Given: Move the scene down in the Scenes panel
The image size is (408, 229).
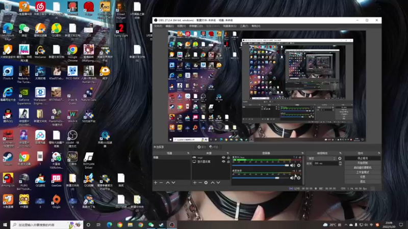Looking at the screenshot, I should click(173, 183).
